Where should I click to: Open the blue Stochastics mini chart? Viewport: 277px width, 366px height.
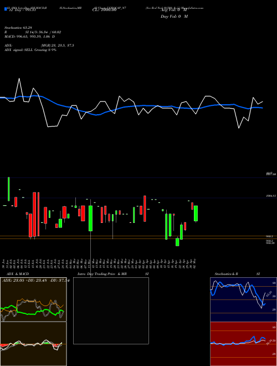coord(243,299)
